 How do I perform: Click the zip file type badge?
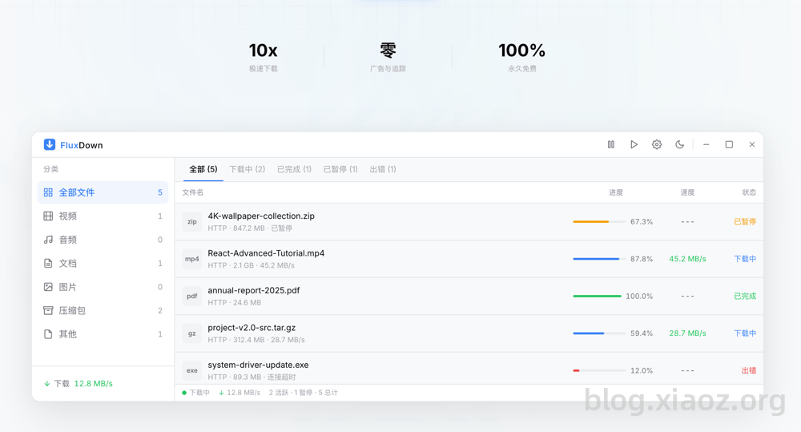click(192, 222)
